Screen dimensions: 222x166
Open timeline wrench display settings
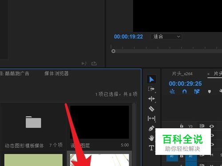coord(220,91)
